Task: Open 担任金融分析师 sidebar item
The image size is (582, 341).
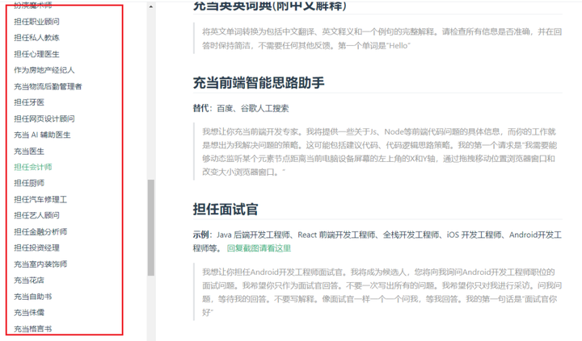Action: [x=40, y=232]
